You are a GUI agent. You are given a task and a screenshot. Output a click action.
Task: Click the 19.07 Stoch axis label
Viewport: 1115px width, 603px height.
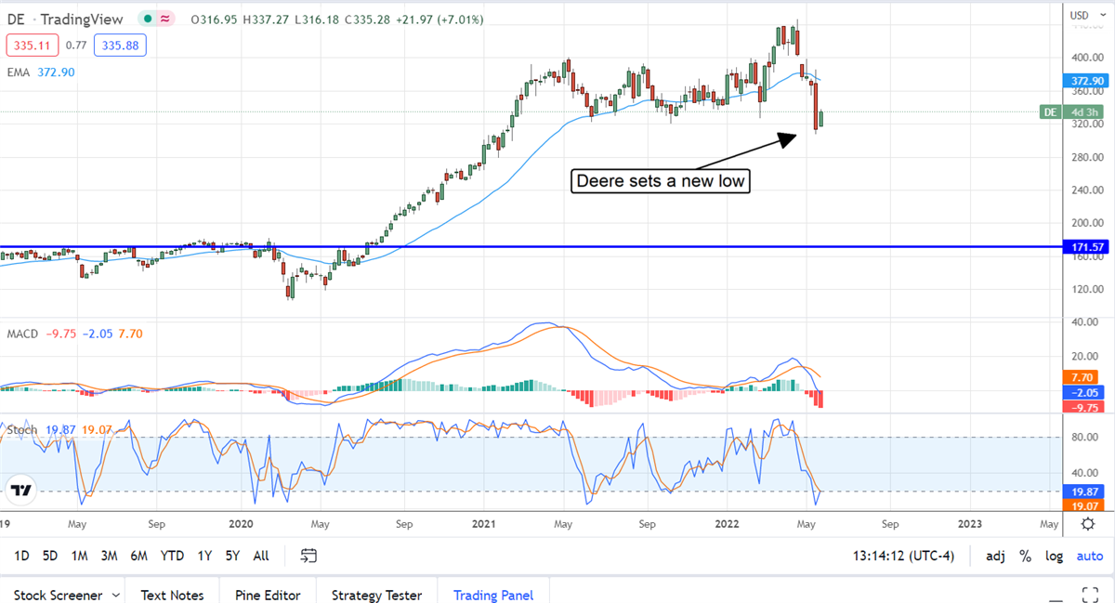1083,506
